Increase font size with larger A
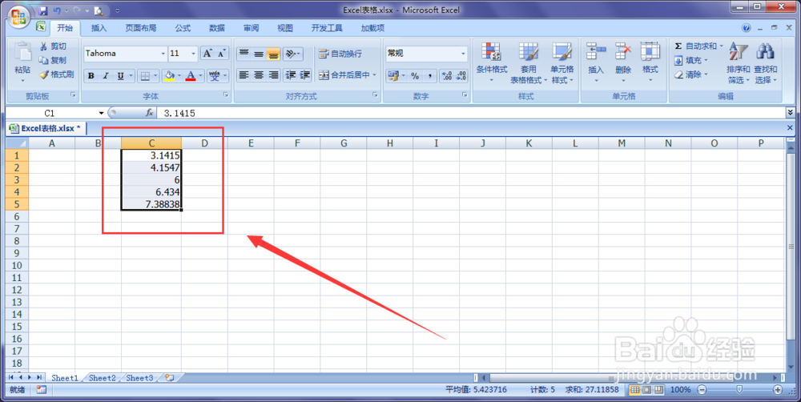This screenshot has width=801, height=402. point(207,53)
